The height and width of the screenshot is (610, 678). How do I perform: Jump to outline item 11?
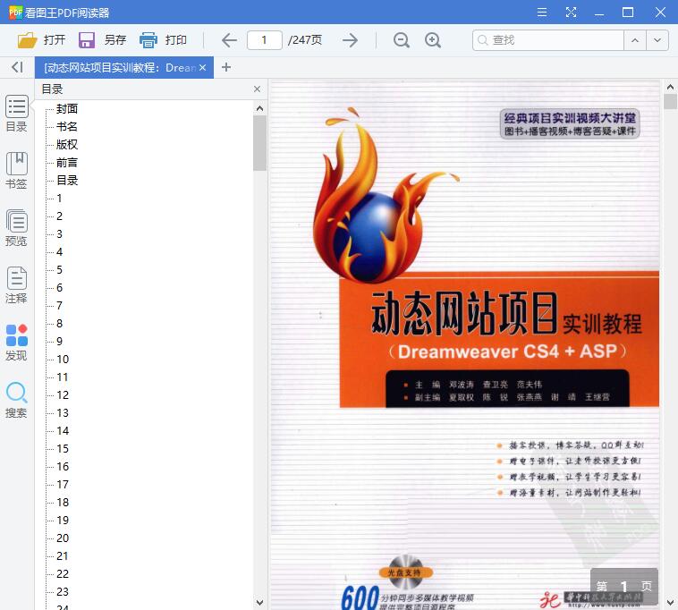[63, 377]
